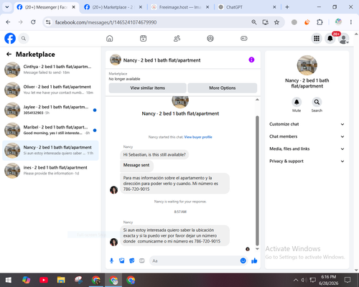The width and height of the screenshot is (359, 287).
Task: Open the Facebook menu grid icon
Action: click(317, 38)
